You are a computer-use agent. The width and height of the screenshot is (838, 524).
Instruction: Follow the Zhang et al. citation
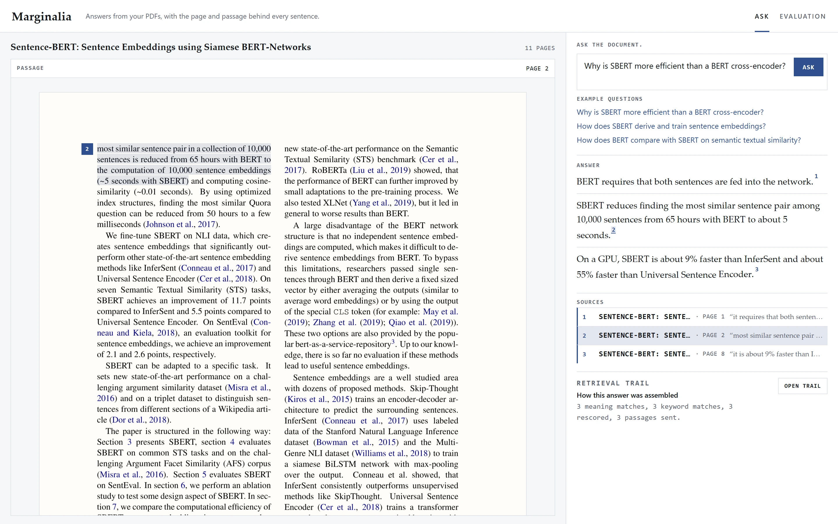(x=335, y=322)
